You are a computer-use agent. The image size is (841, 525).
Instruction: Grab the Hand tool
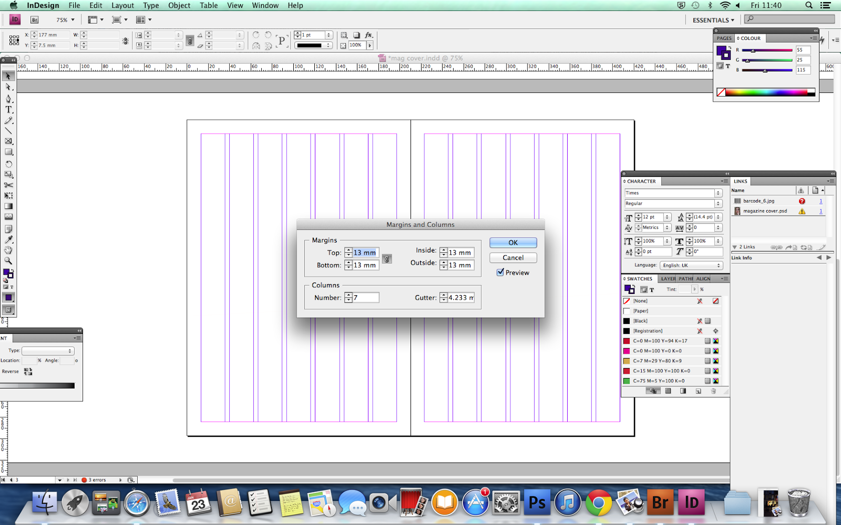[x=8, y=250]
